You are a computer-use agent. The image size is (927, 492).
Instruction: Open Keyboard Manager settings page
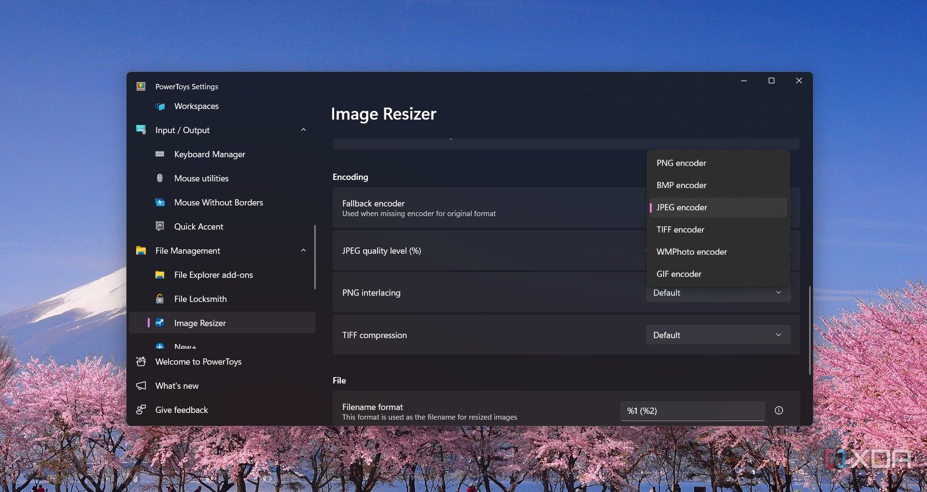(222, 154)
